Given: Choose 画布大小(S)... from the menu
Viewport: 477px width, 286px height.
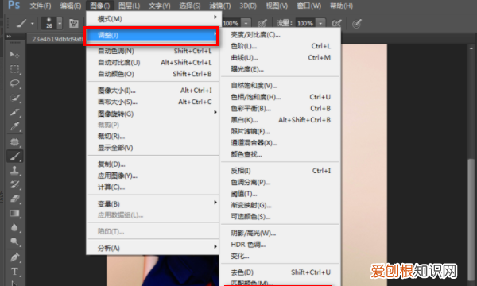Looking at the screenshot, I should point(154,102).
